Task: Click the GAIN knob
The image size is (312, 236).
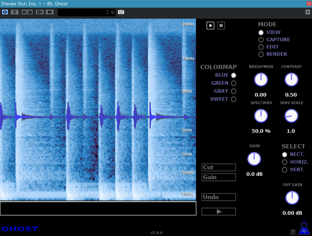Action: tap(254, 159)
